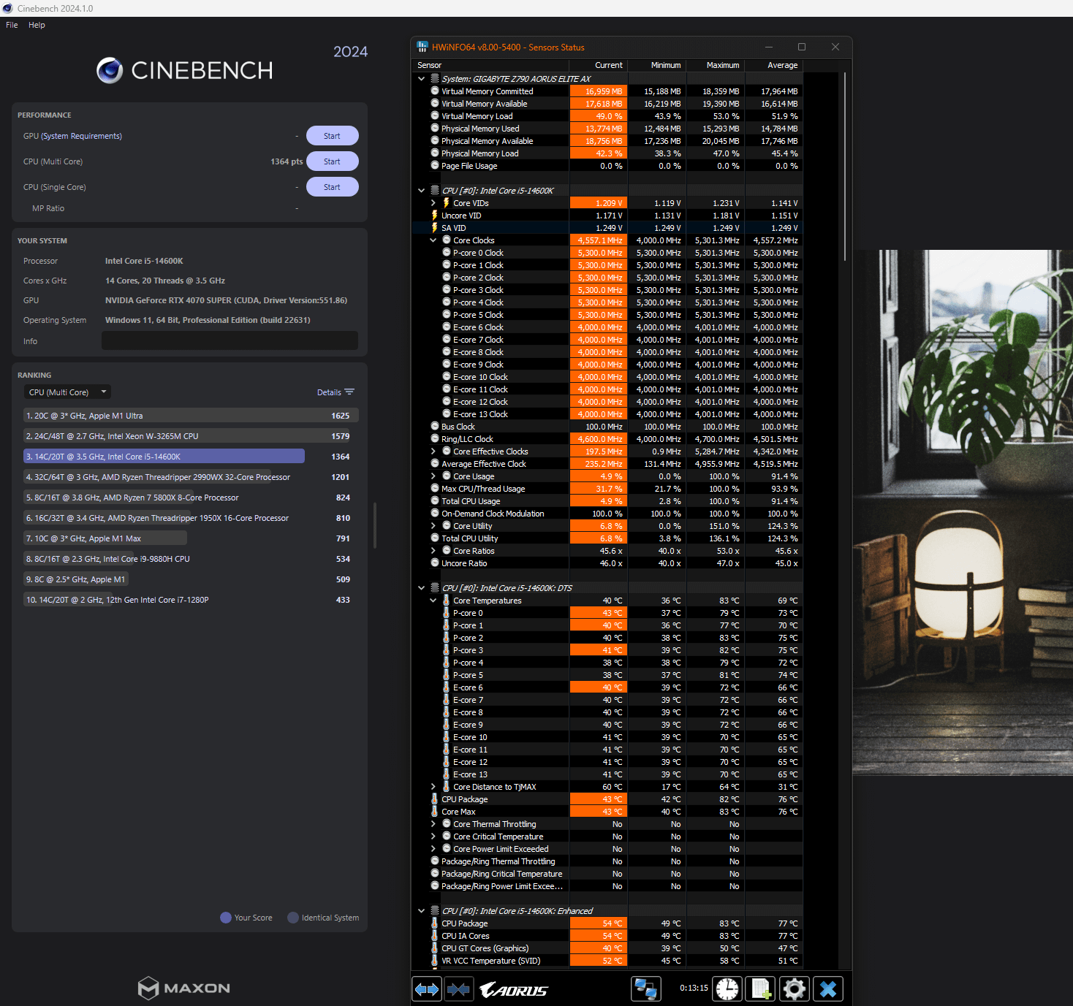Open the network remote monitoring icon in HWiNFO
This screenshot has height=1006, width=1073.
(x=646, y=989)
